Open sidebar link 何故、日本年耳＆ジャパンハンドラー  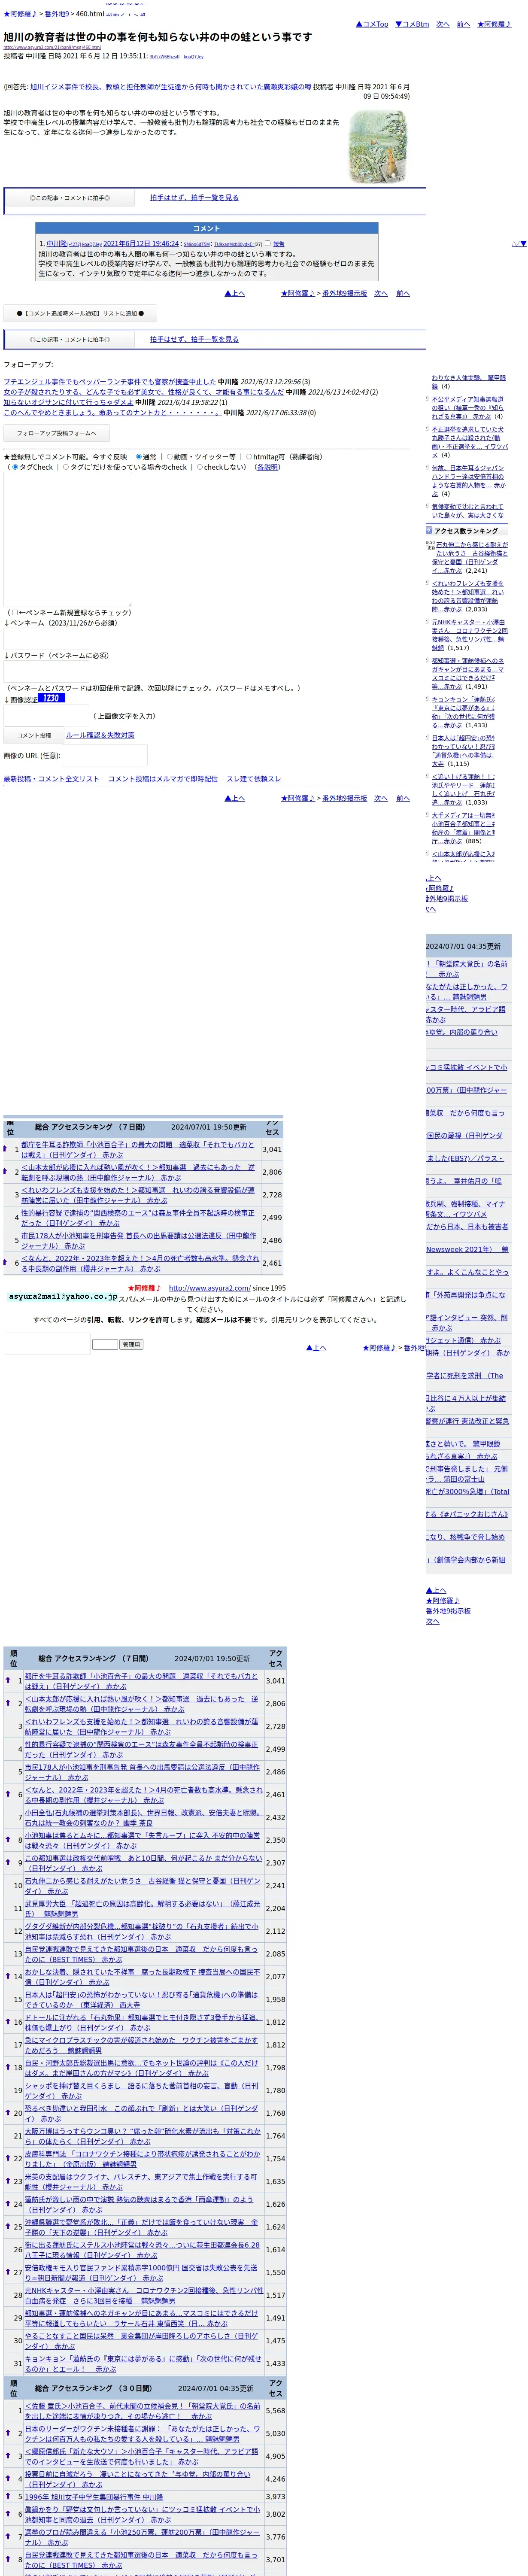(x=469, y=481)
